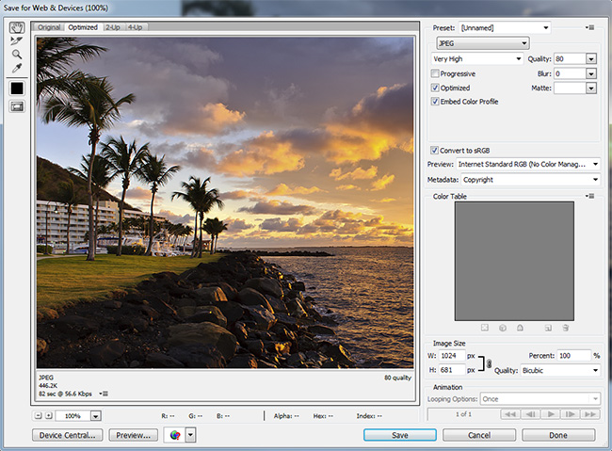
Task: Open the Color Table panel menu icon
Action: [x=590, y=196]
